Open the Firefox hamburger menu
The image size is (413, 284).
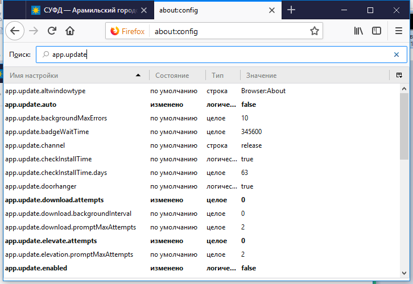pos(399,31)
